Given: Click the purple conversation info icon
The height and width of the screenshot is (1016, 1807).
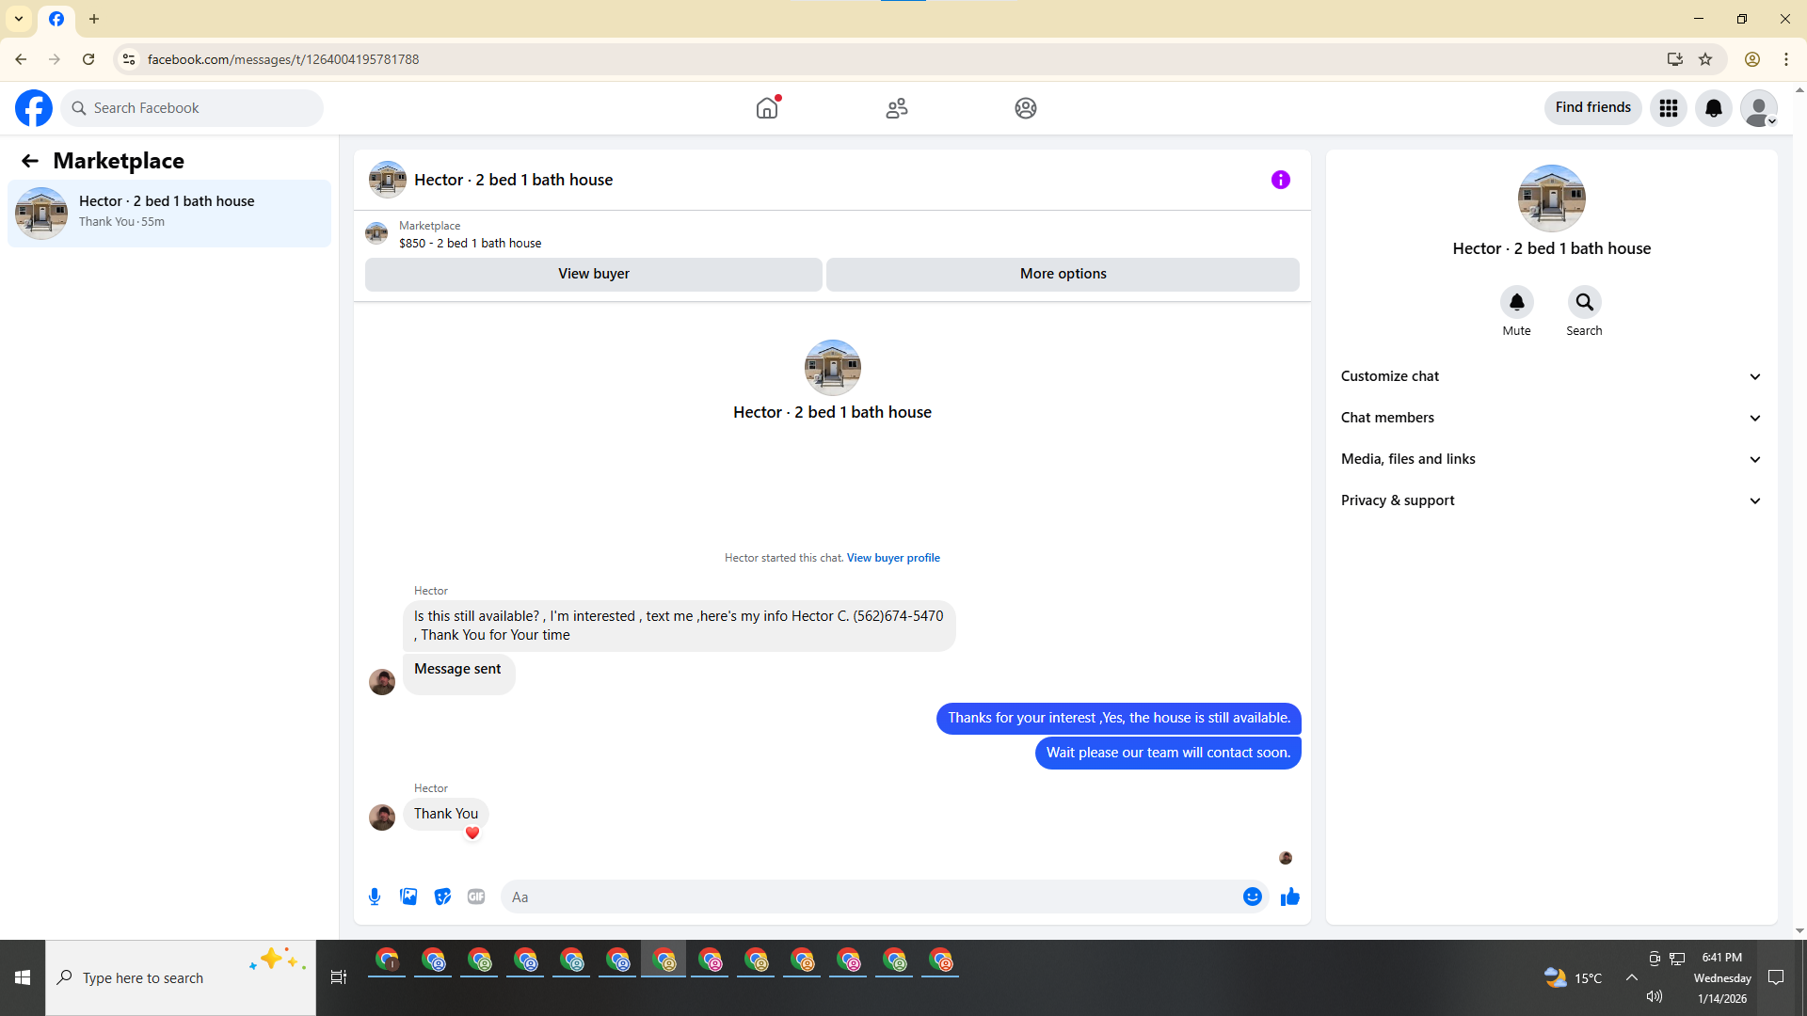Looking at the screenshot, I should 1280,180.
